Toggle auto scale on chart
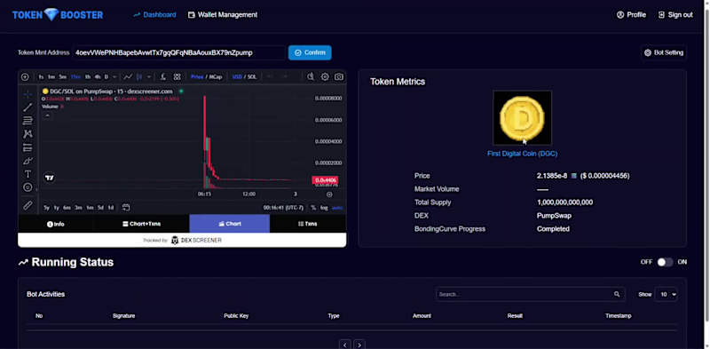 pyautogui.click(x=337, y=208)
